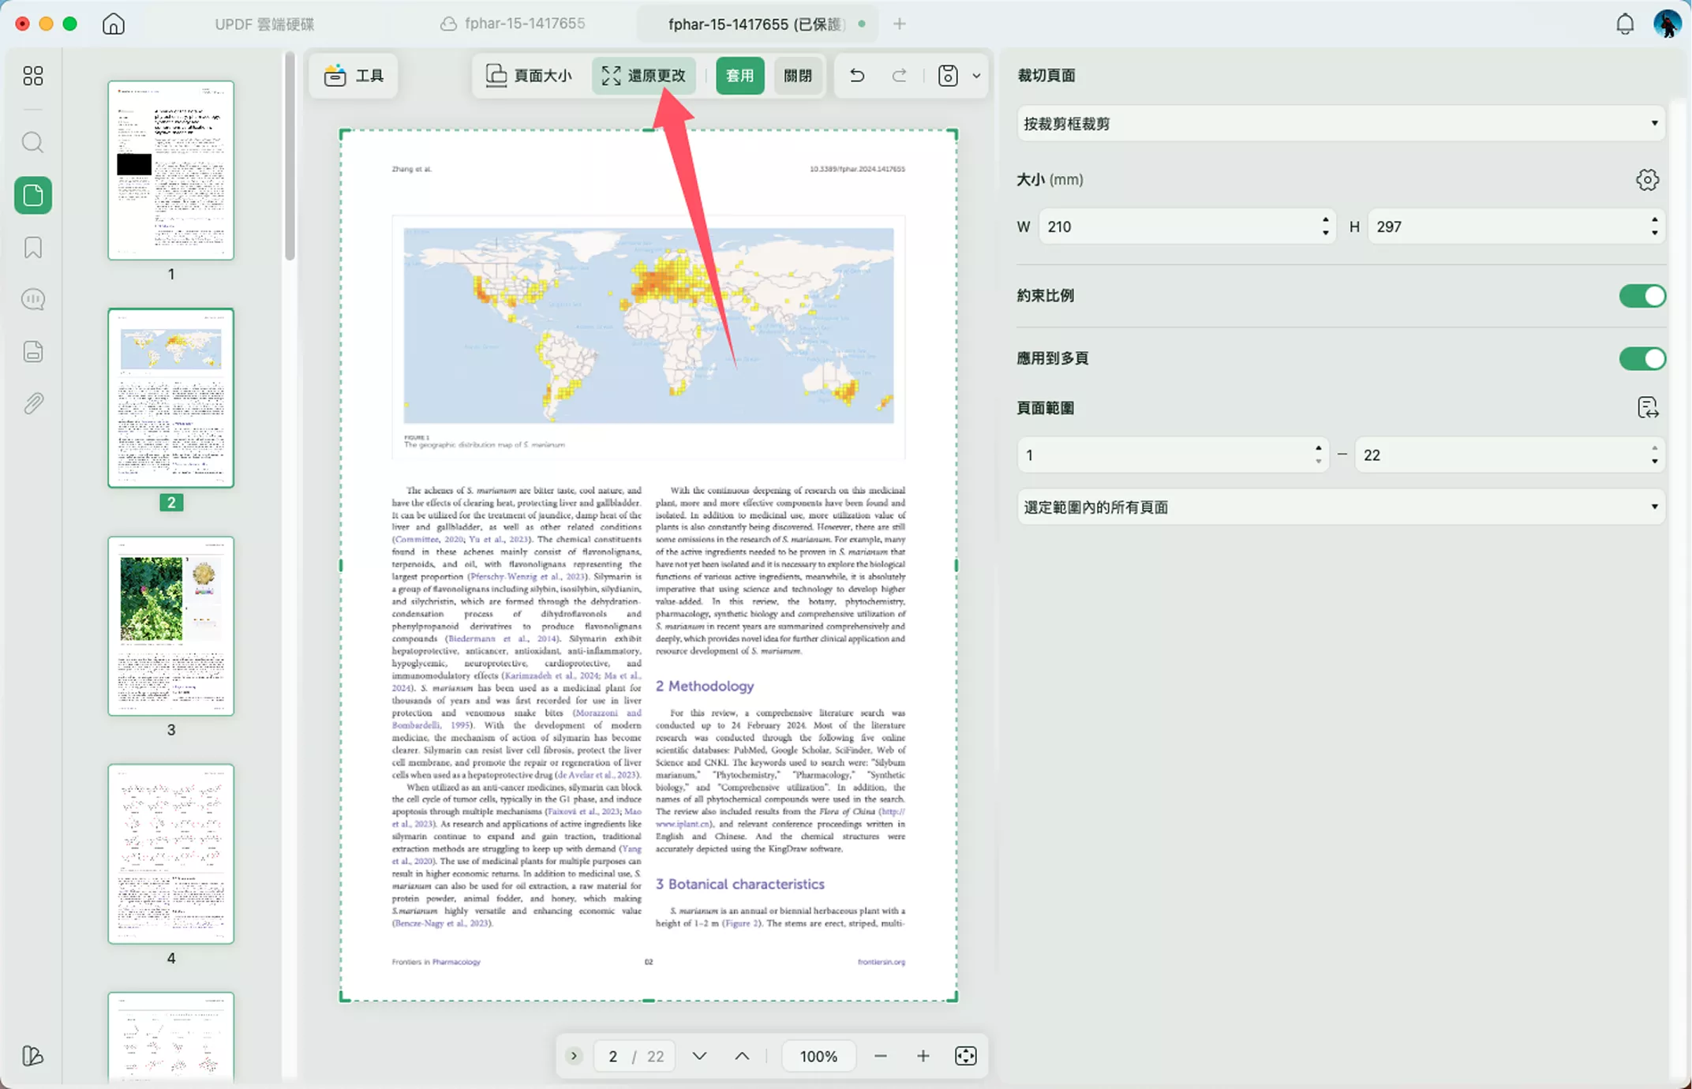This screenshot has width=1692, height=1089.
Task: Open the layers/fields document icon in the sidebar
Action: tap(33, 352)
